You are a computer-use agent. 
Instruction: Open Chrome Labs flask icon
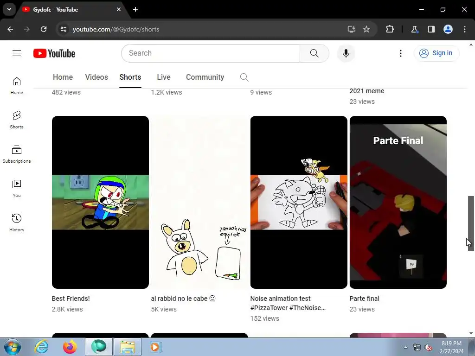coord(414,29)
